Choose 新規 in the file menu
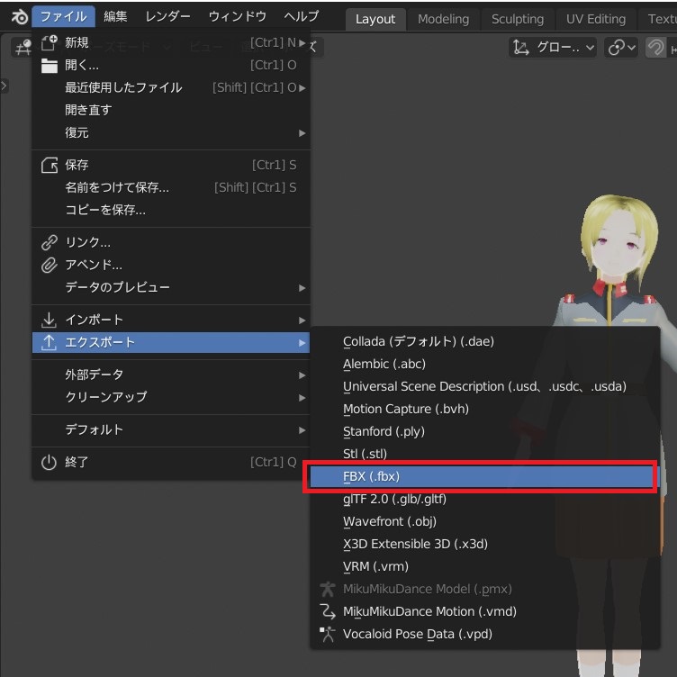Viewport: 677px width, 677px height. pyautogui.click(x=171, y=42)
